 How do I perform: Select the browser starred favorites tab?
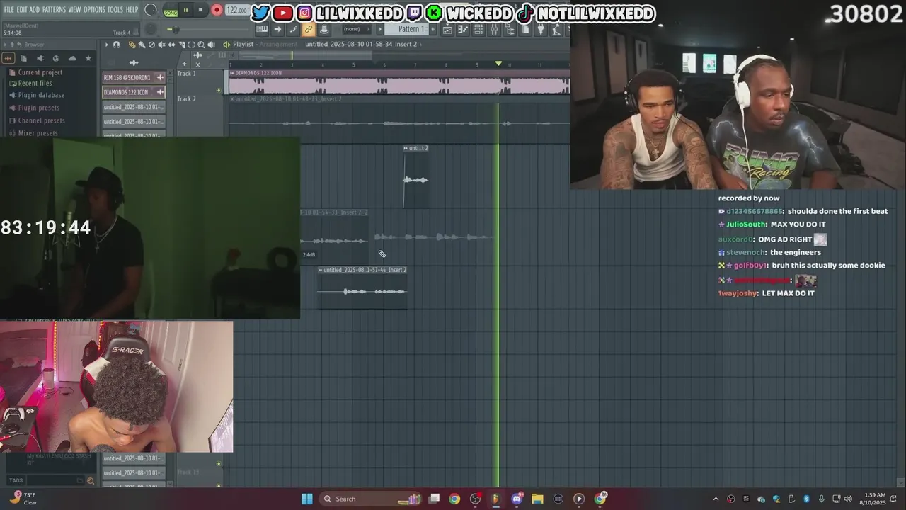[x=88, y=58]
